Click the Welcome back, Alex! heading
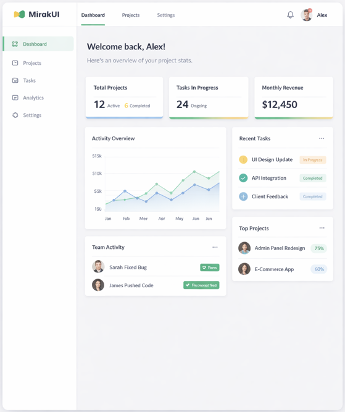The height and width of the screenshot is (412, 345). point(126,47)
